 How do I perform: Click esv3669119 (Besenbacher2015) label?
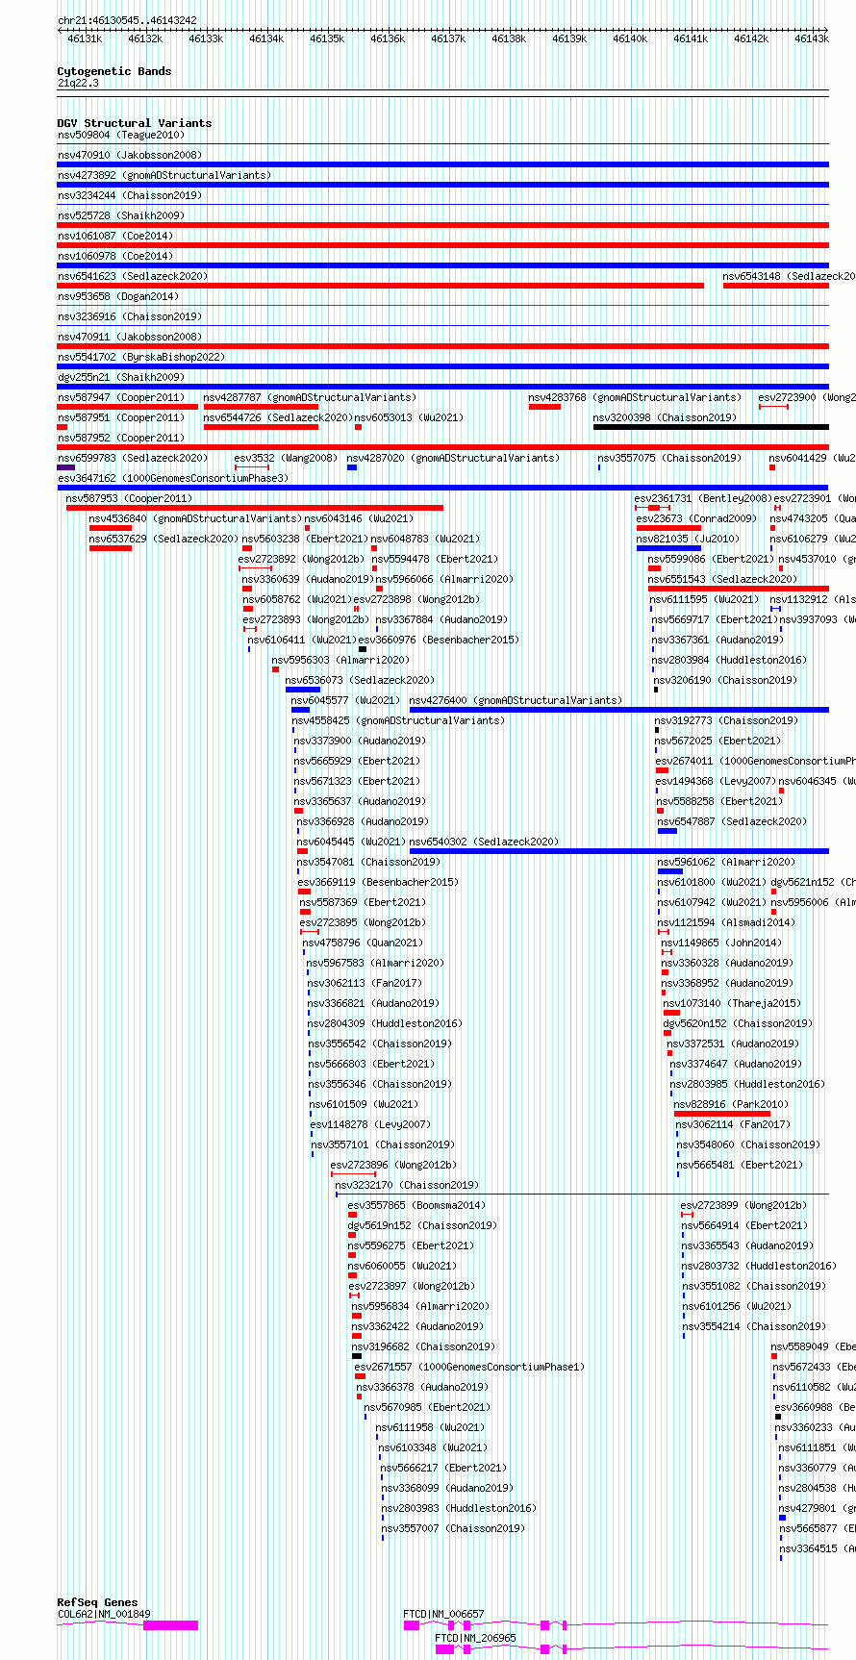click(x=378, y=882)
